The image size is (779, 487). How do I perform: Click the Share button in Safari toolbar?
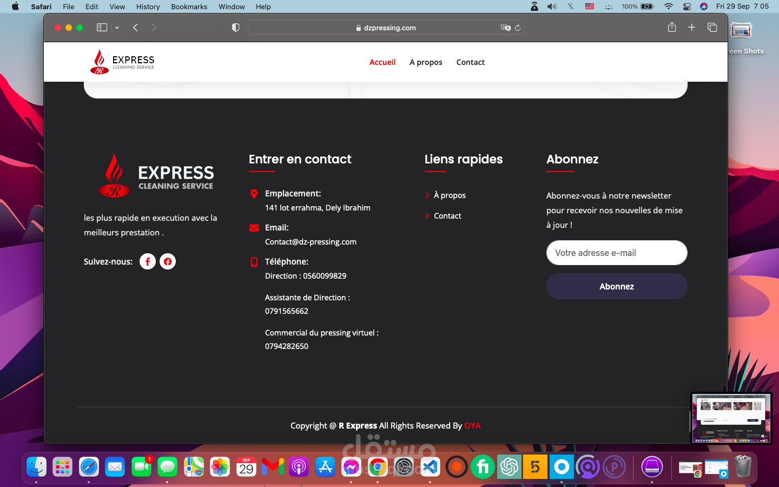click(x=672, y=27)
